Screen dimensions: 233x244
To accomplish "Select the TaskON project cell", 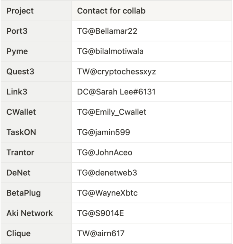I will coord(21,132).
